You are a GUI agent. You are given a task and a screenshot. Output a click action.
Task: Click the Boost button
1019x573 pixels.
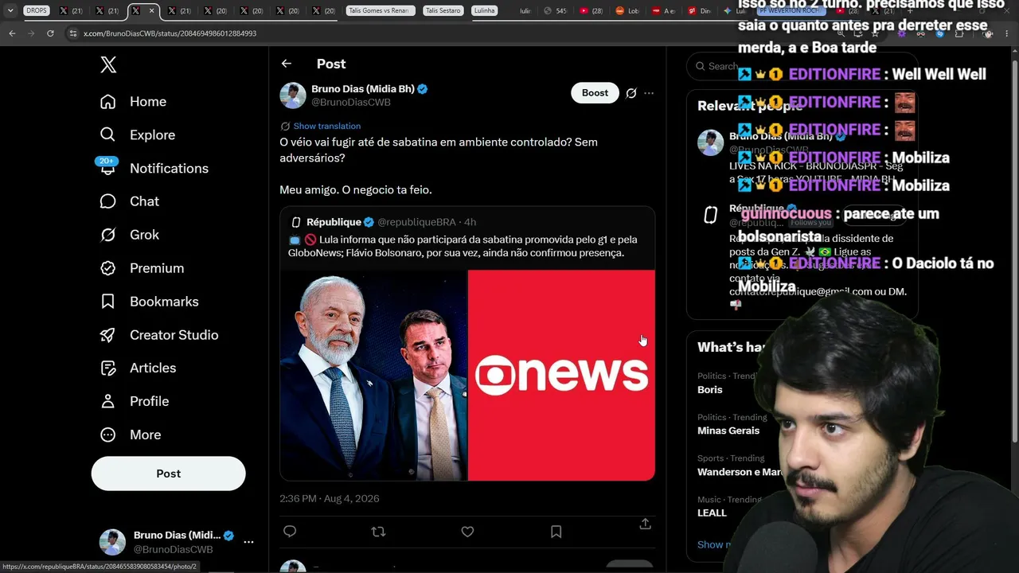pos(595,93)
